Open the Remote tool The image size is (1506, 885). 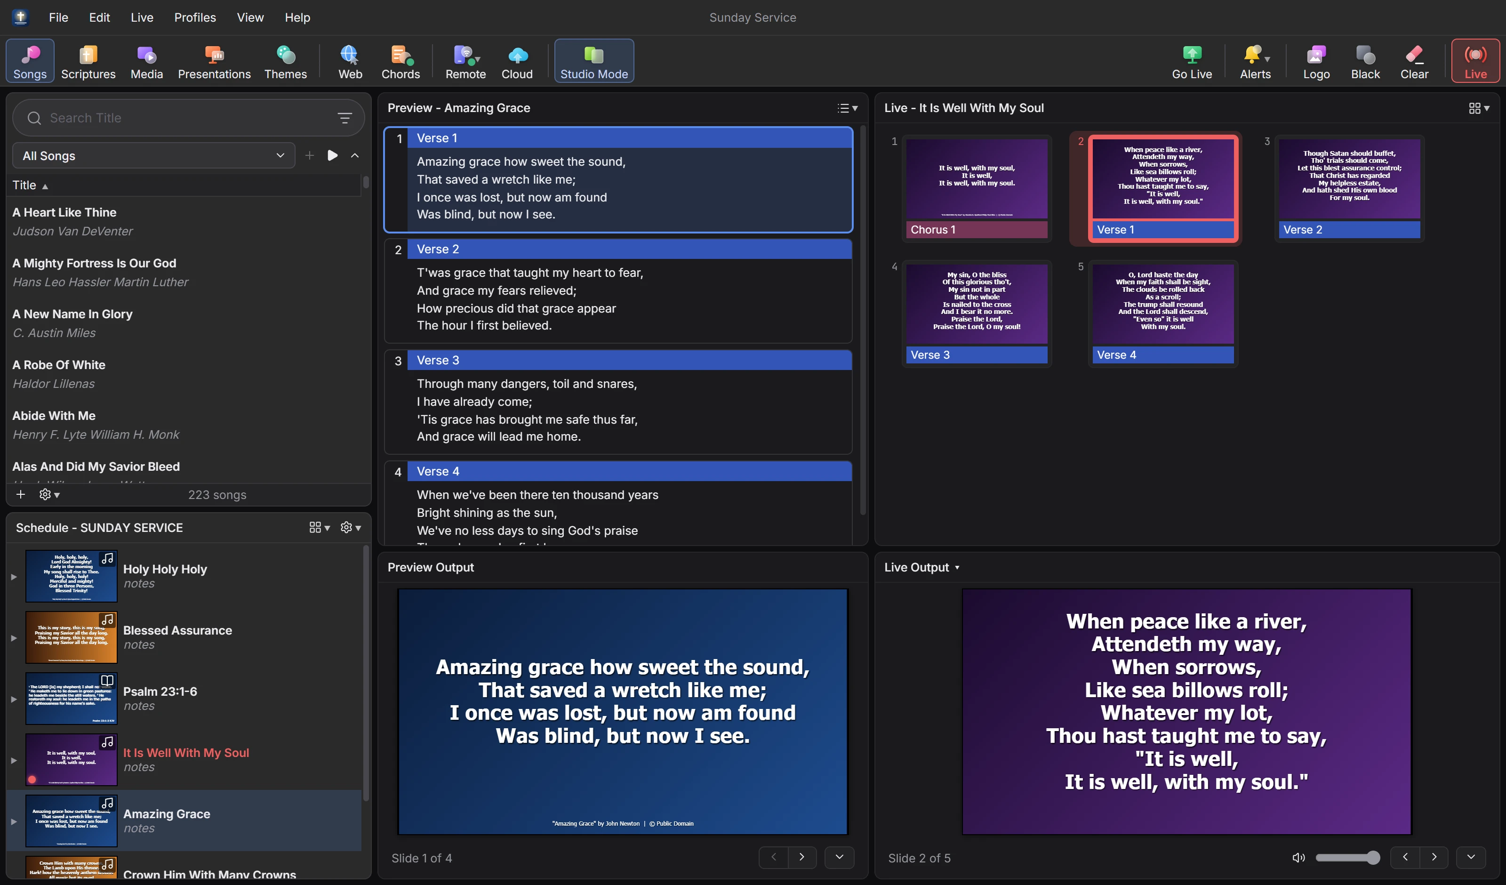(465, 61)
